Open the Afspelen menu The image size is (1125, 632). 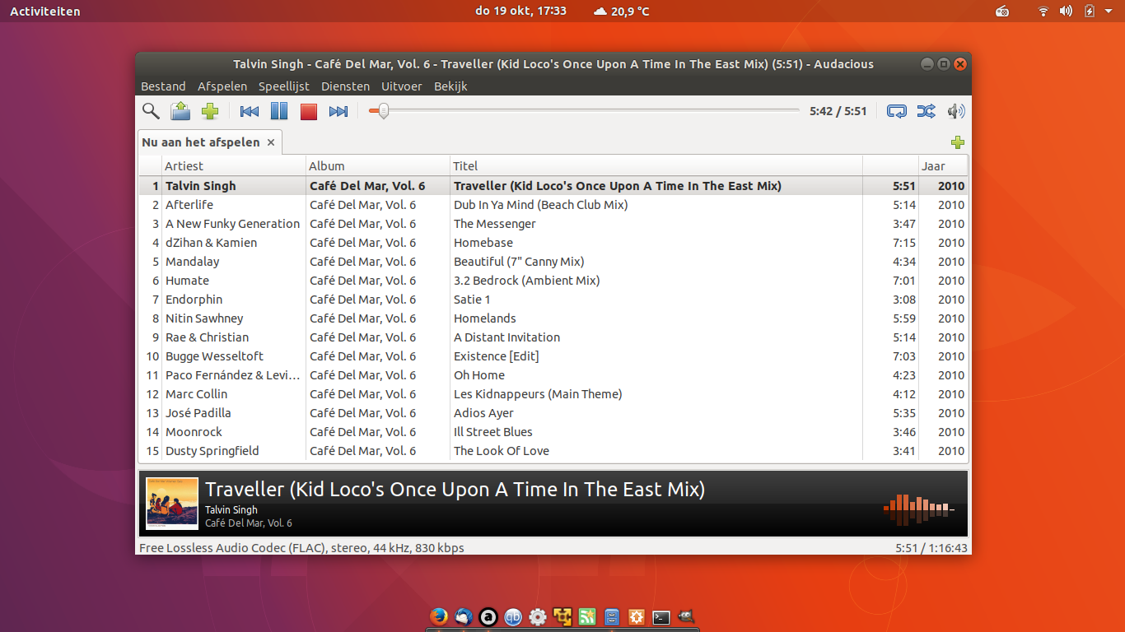(x=222, y=86)
